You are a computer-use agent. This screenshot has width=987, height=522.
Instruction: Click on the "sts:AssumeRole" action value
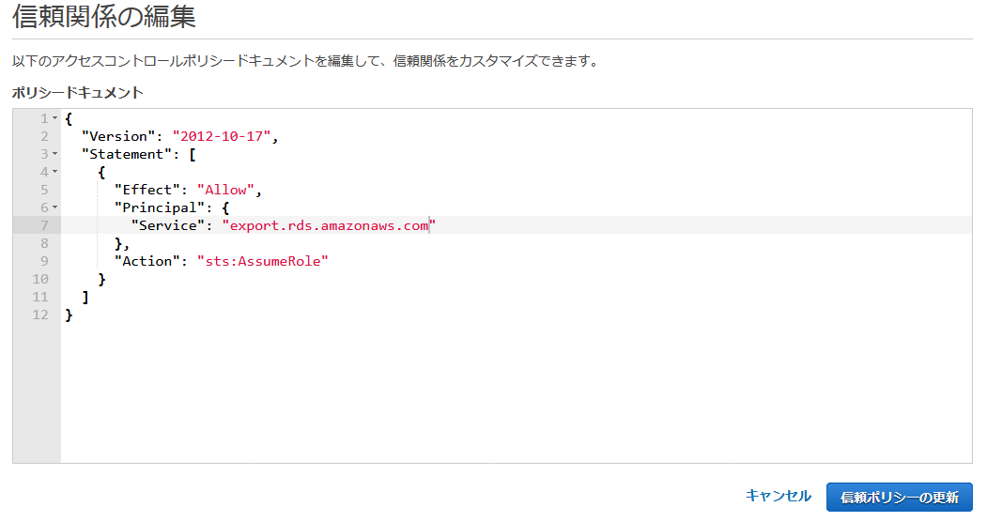(262, 261)
